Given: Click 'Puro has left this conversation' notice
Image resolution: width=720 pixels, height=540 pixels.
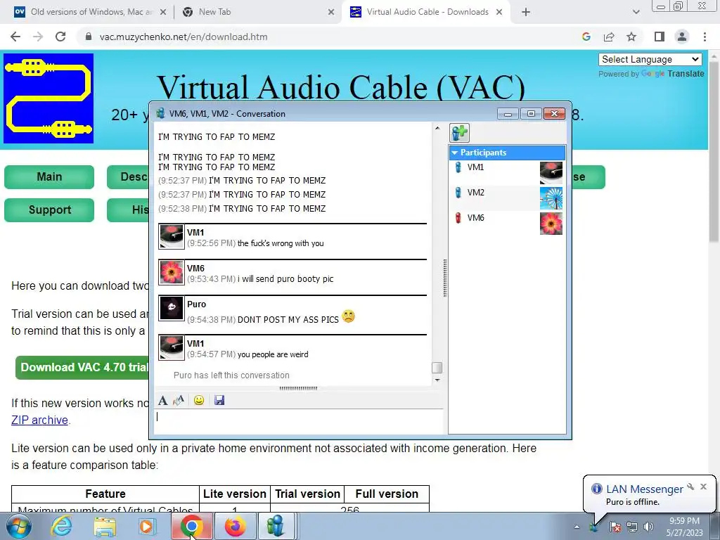Looking at the screenshot, I should click(x=231, y=375).
